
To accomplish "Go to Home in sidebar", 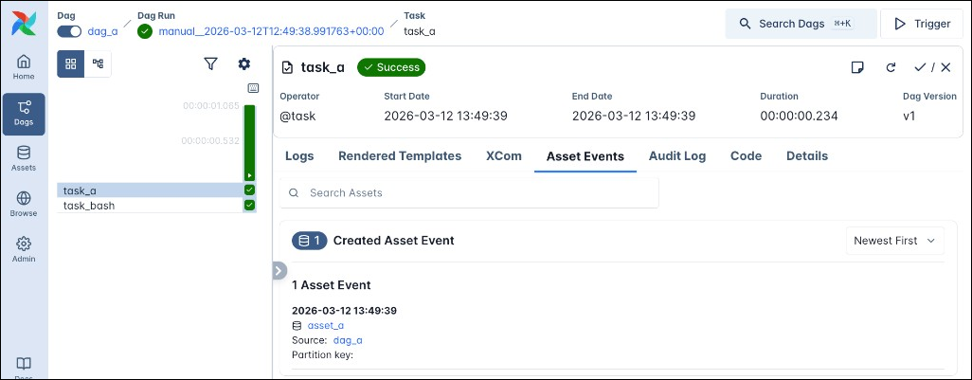I will coord(24,67).
